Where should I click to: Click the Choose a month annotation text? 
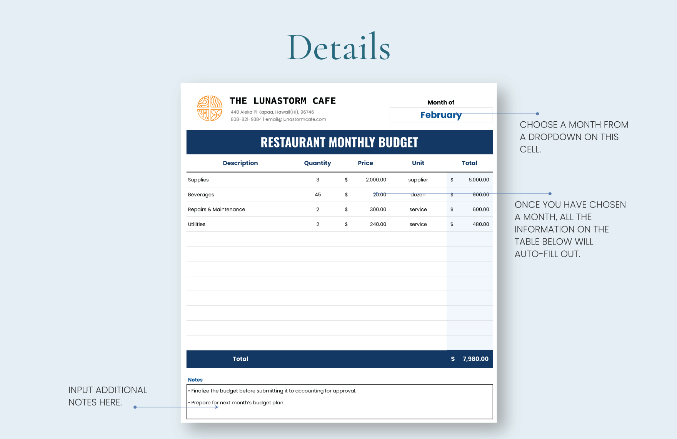coord(574,137)
